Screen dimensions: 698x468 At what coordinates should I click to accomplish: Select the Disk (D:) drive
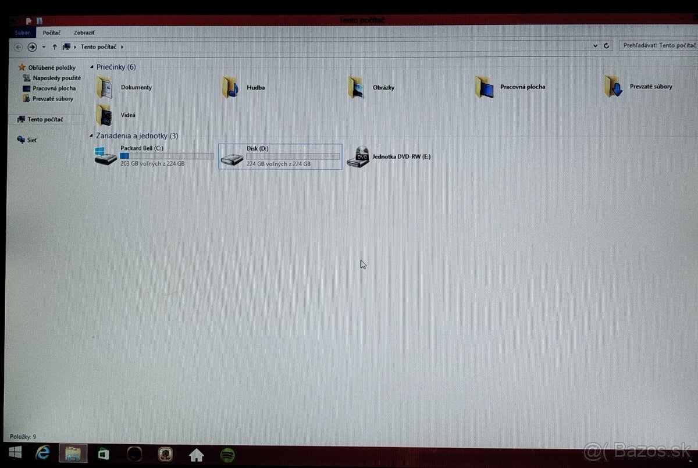280,156
